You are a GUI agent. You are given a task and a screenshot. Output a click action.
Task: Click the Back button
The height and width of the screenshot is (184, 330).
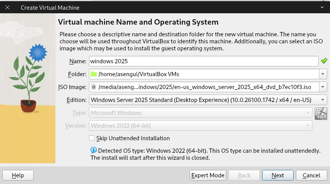pyautogui.click(x=244, y=175)
